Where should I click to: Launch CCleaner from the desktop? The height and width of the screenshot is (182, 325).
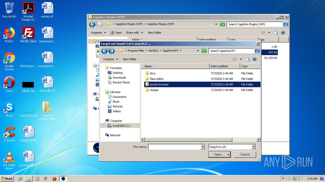click(x=9, y=134)
